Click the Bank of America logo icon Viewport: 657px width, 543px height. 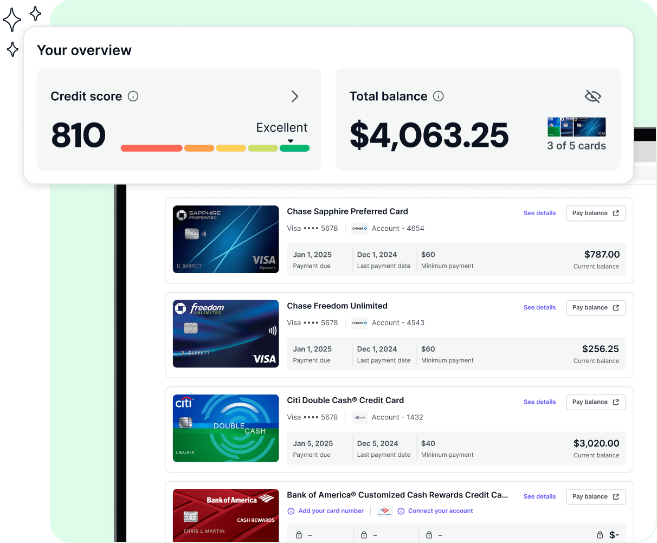coord(385,511)
